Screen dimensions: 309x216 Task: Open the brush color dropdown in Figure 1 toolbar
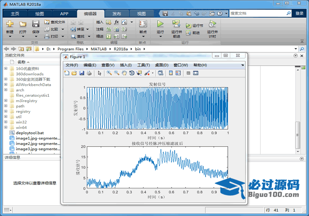(153, 73)
